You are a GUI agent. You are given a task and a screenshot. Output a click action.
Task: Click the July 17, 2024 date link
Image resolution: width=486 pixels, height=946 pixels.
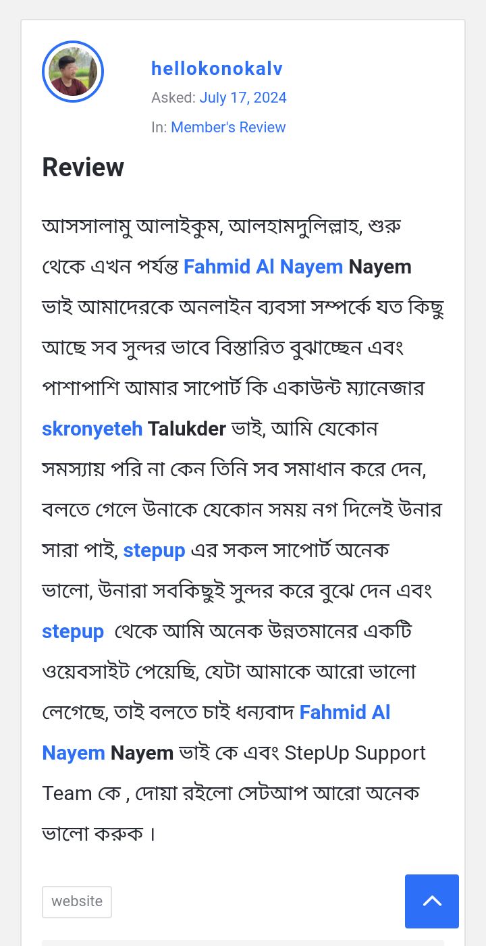click(243, 97)
